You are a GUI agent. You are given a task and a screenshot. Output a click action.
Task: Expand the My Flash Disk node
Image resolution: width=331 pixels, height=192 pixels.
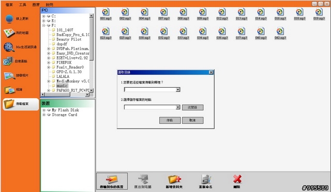(44, 110)
